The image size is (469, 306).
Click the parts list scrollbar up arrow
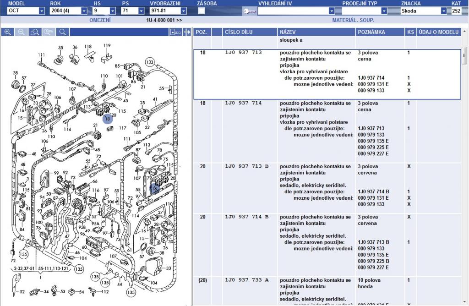[x=464, y=31]
